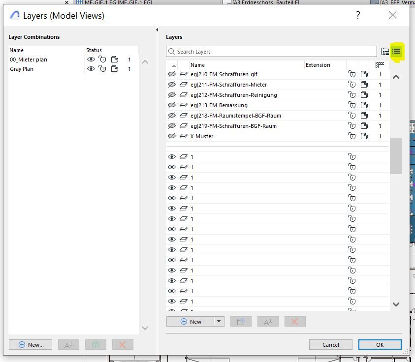
Task: Click the rename layer button under Layers
Action: (x=268, y=322)
